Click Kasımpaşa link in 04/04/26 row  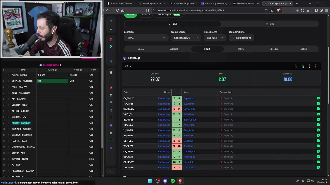(x=164, y=98)
